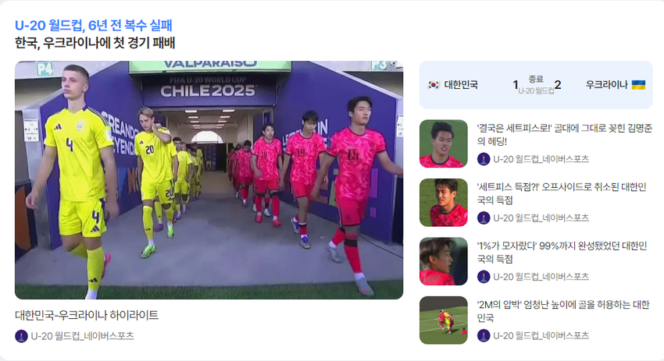
Task: Click channel icon beside the offside goal article
Action: tap(484, 218)
